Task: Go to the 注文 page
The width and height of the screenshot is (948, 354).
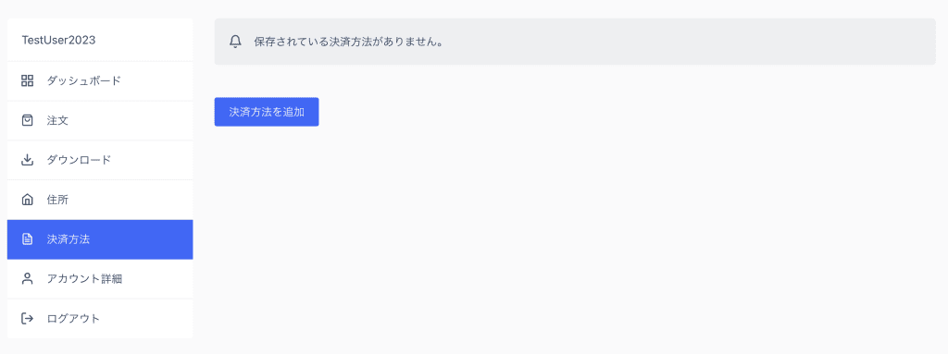Action: [x=100, y=120]
